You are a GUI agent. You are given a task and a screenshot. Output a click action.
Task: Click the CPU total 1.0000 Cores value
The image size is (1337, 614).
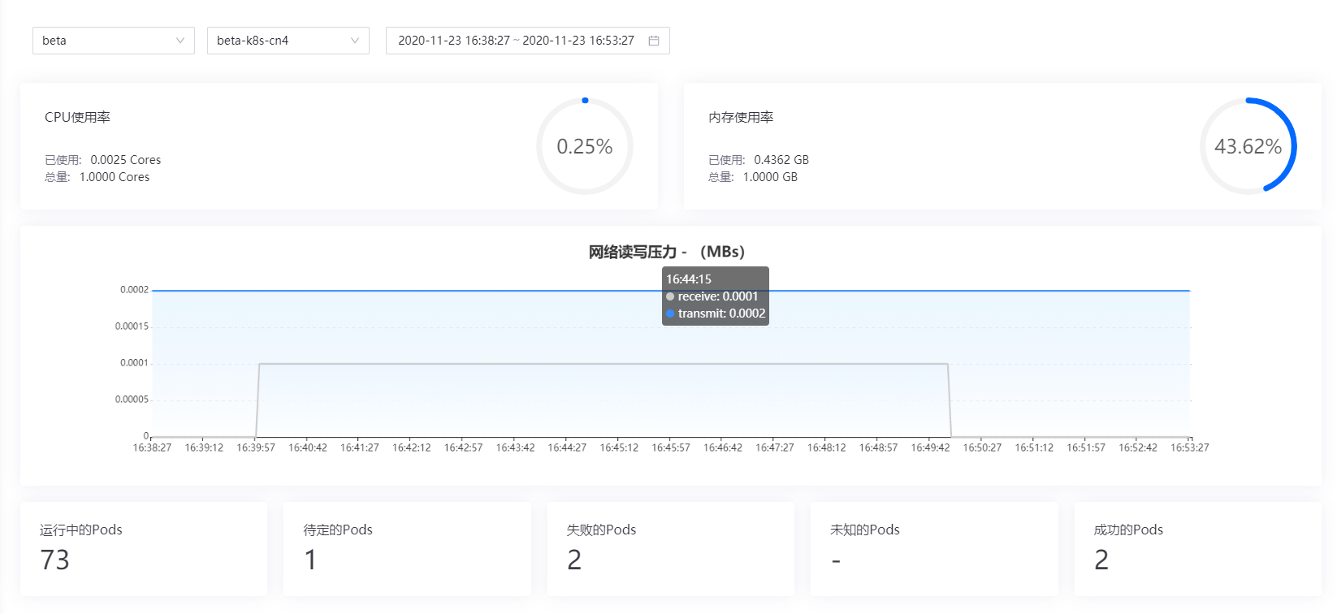pyautogui.click(x=115, y=177)
